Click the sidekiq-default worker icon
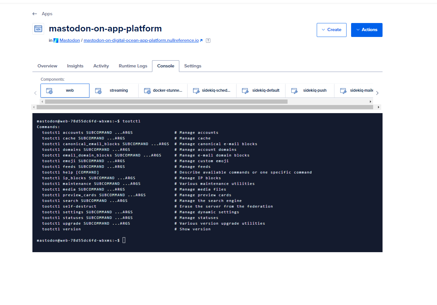The width and height of the screenshot is (437, 305). pos(245,91)
